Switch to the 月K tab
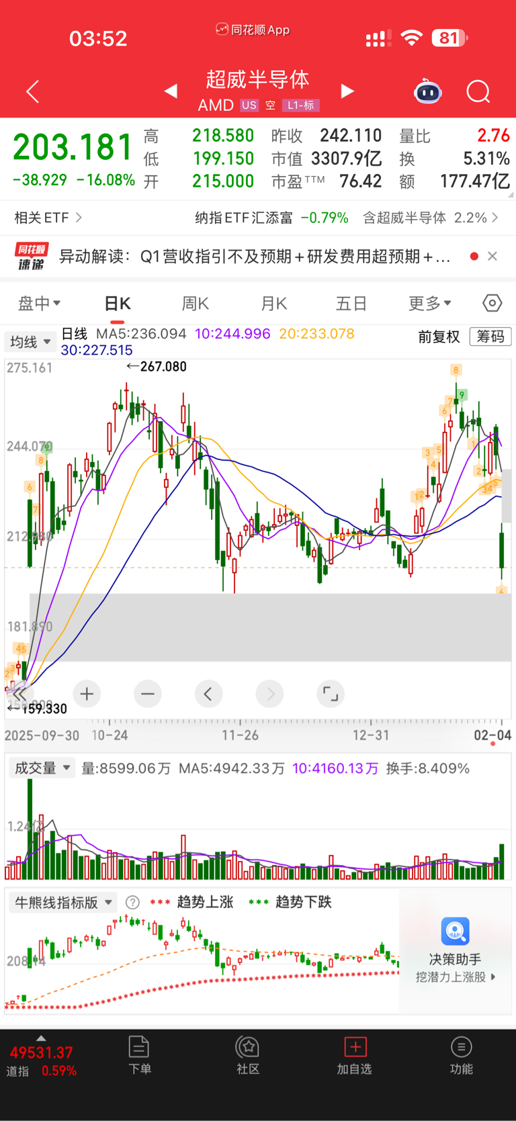 click(x=273, y=304)
